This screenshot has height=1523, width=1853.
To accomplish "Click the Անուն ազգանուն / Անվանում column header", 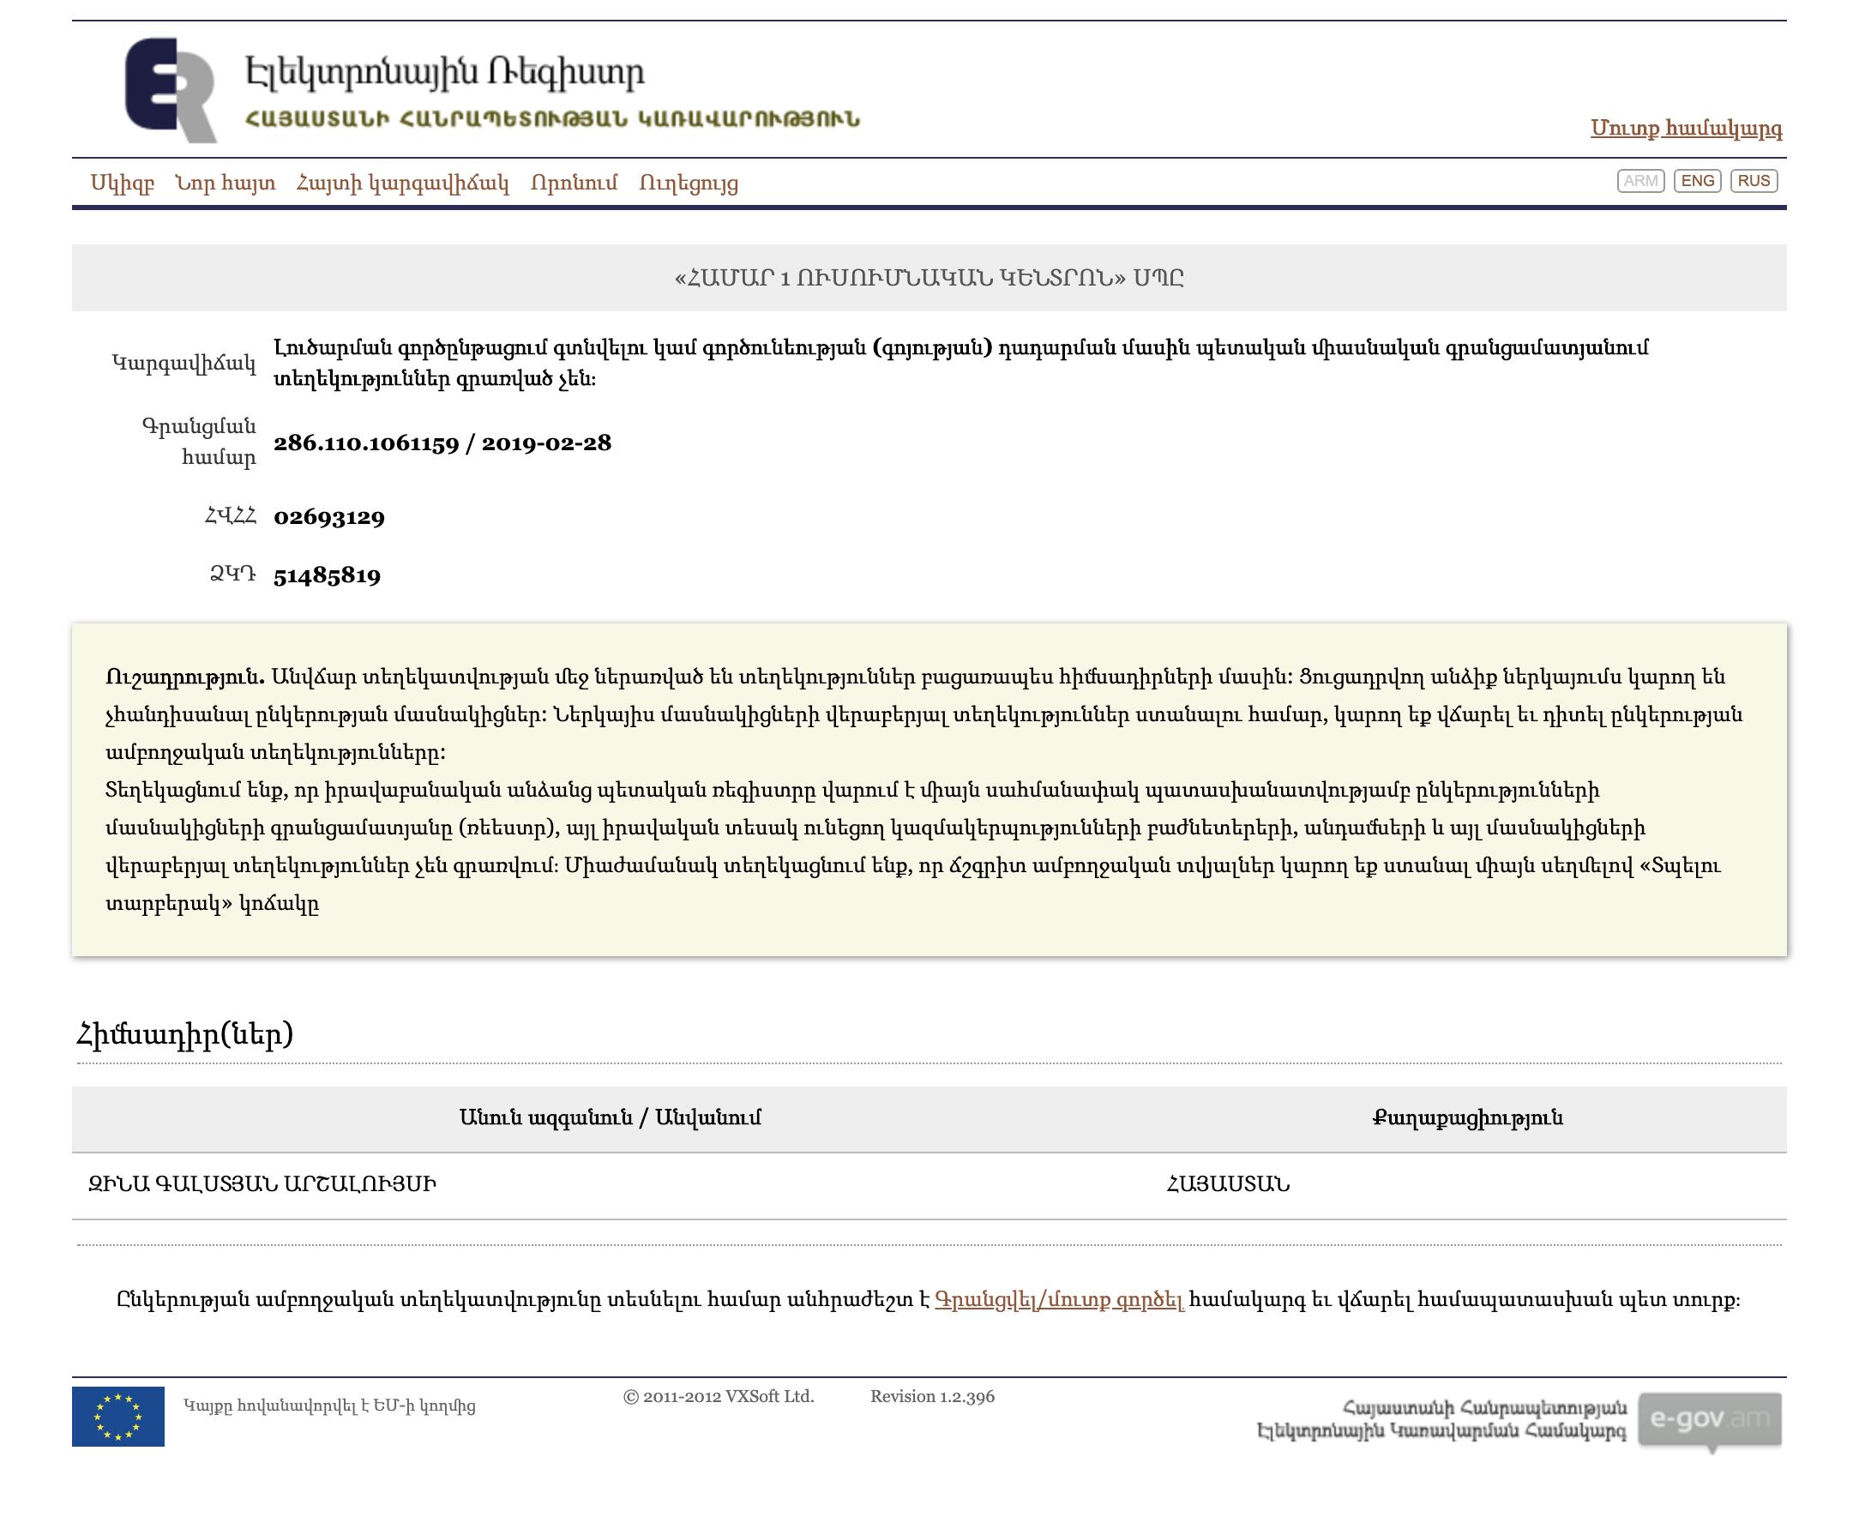I will point(610,1117).
